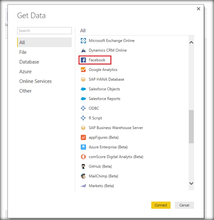Click the scrollbar down arrow
Image resolution: width=214 pixels, height=220 pixels.
(191, 183)
